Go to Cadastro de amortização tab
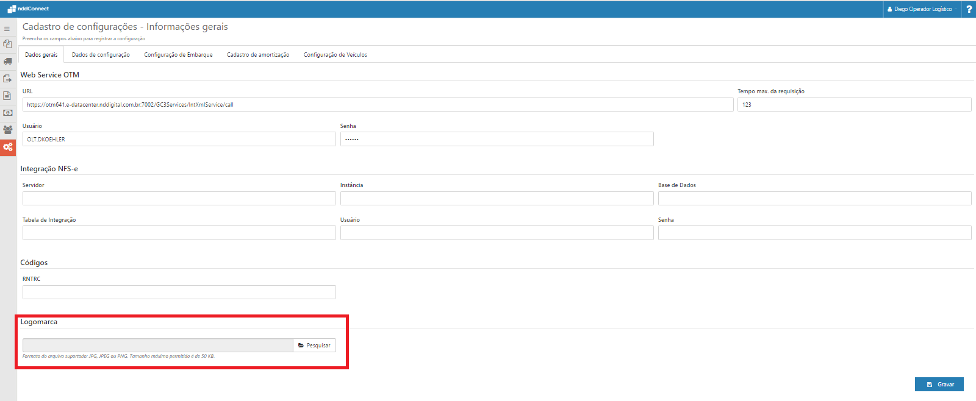Viewport: 976px width, 401px height. [258, 55]
